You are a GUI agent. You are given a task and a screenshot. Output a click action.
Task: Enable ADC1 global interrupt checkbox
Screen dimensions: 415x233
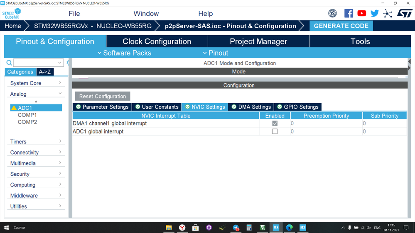click(275, 131)
